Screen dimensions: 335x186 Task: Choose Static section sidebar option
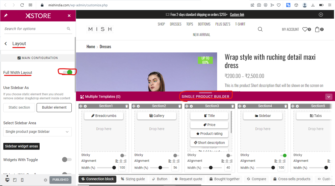19,107
